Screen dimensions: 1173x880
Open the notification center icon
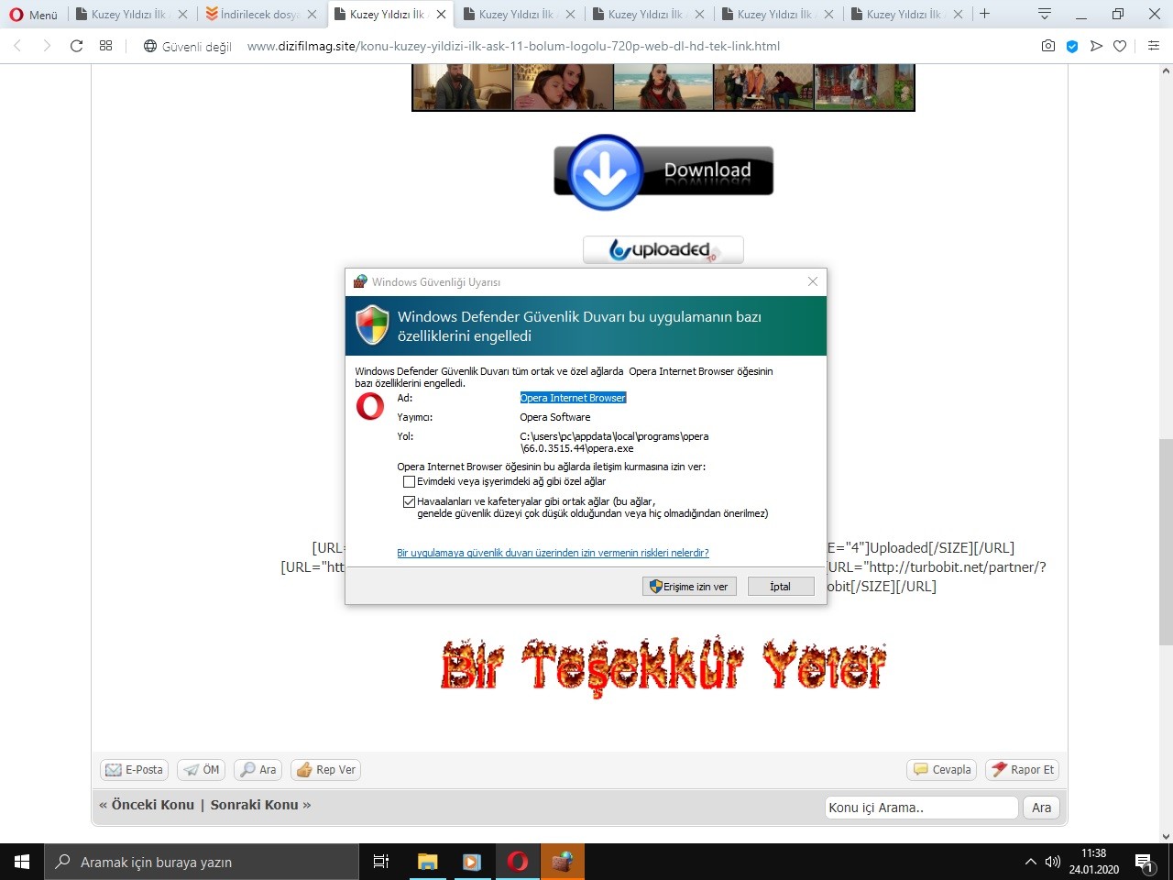pos(1145,862)
